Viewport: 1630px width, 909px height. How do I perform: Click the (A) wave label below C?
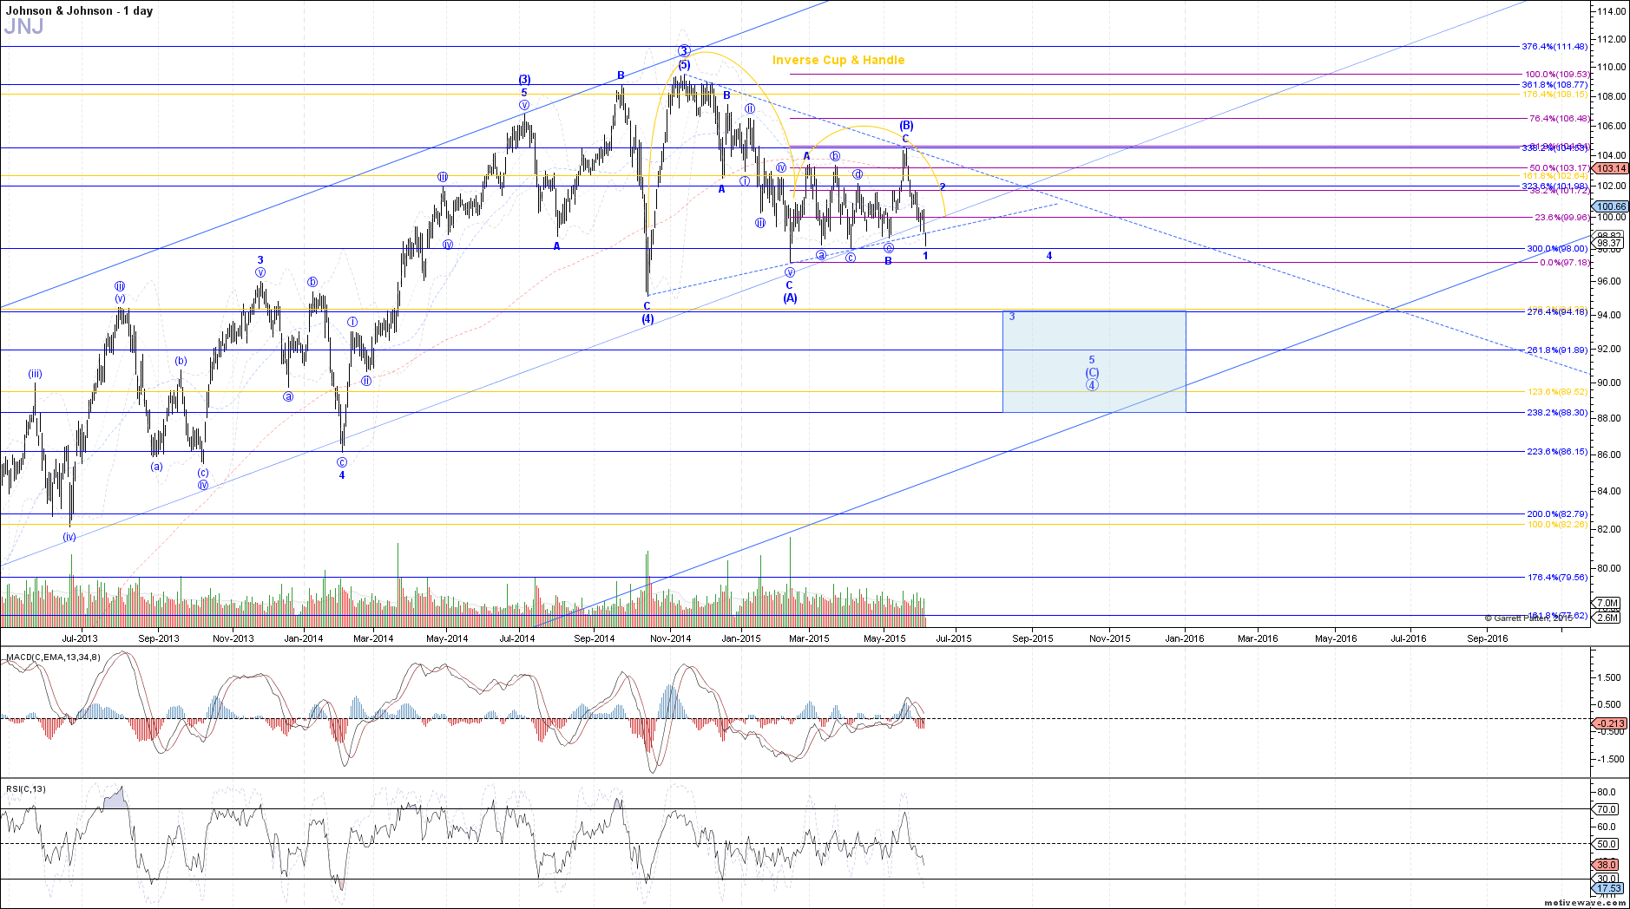(x=790, y=298)
